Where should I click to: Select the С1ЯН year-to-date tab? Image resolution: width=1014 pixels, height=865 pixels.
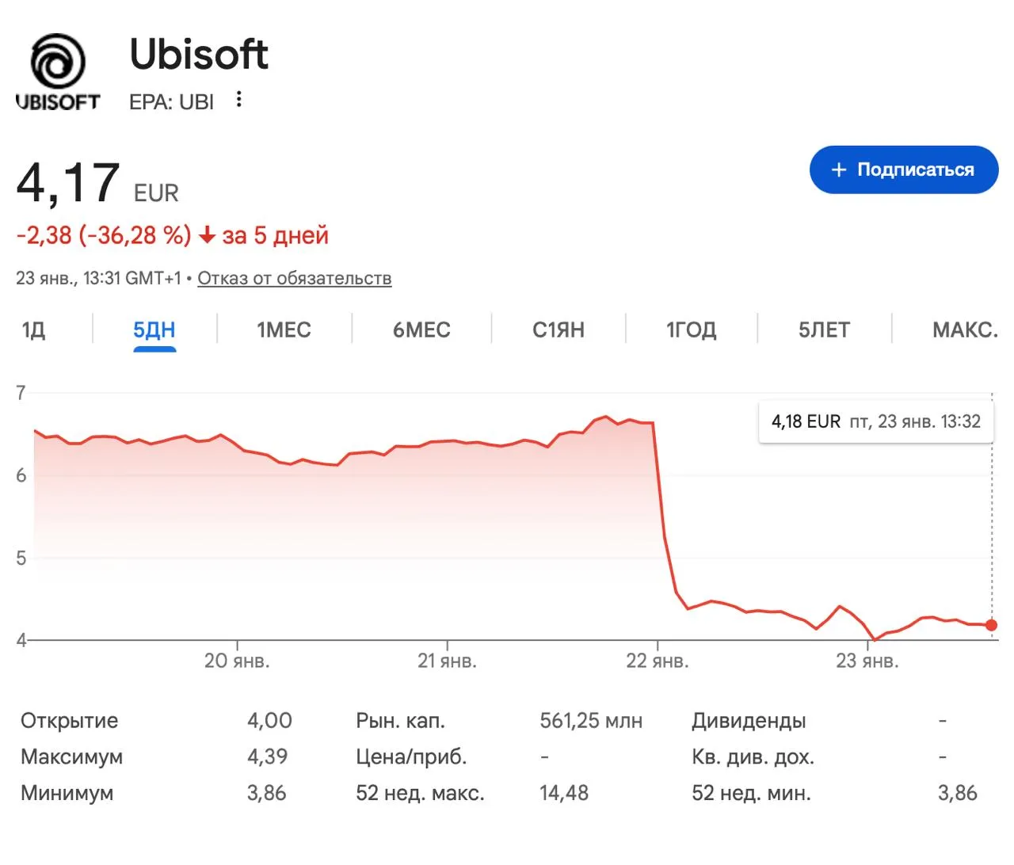click(558, 330)
